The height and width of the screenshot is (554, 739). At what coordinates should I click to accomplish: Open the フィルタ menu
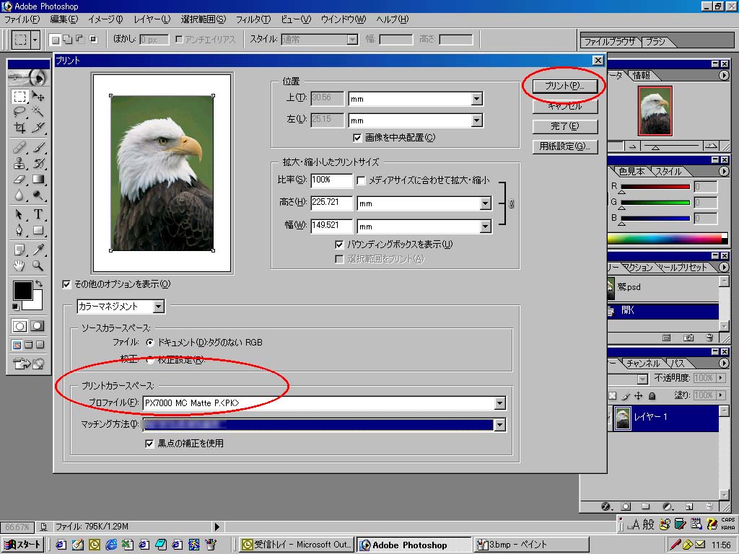tap(253, 19)
